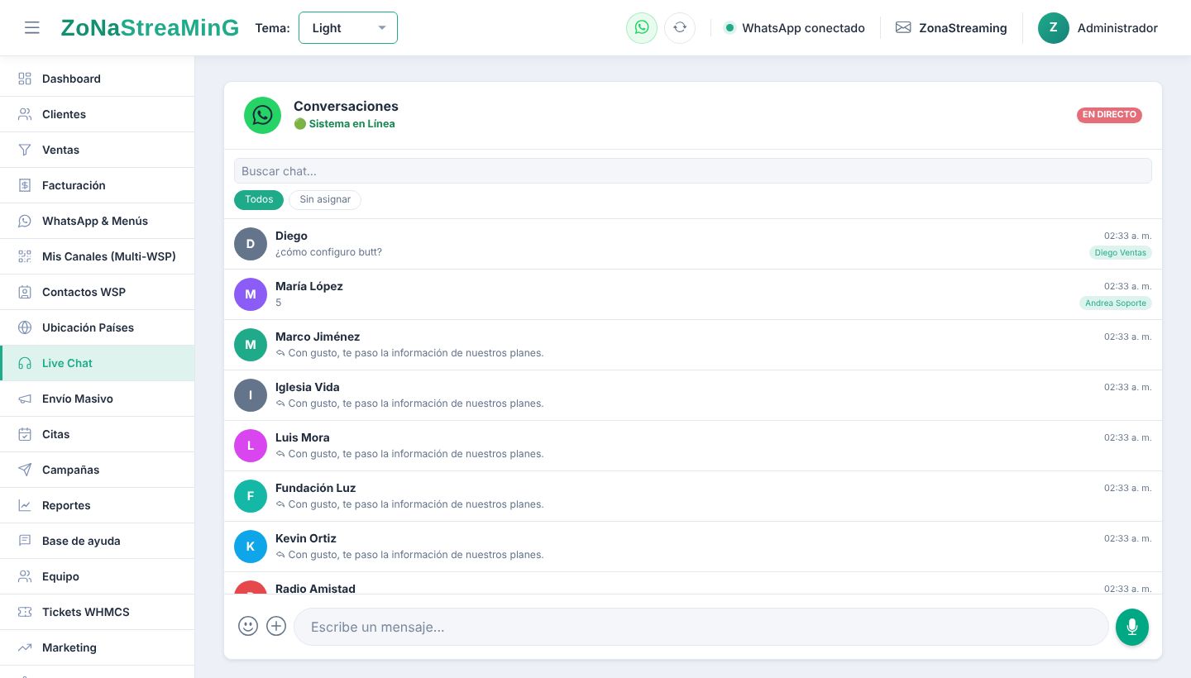Open the Tema Light dropdown
1191x678 pixels.
point(347,28)
